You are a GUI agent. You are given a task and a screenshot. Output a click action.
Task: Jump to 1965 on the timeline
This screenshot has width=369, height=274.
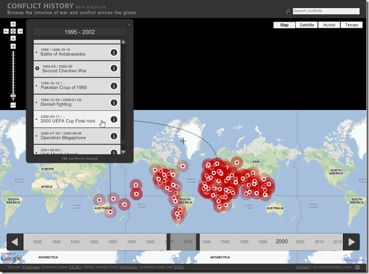click(x=150, y=242)
